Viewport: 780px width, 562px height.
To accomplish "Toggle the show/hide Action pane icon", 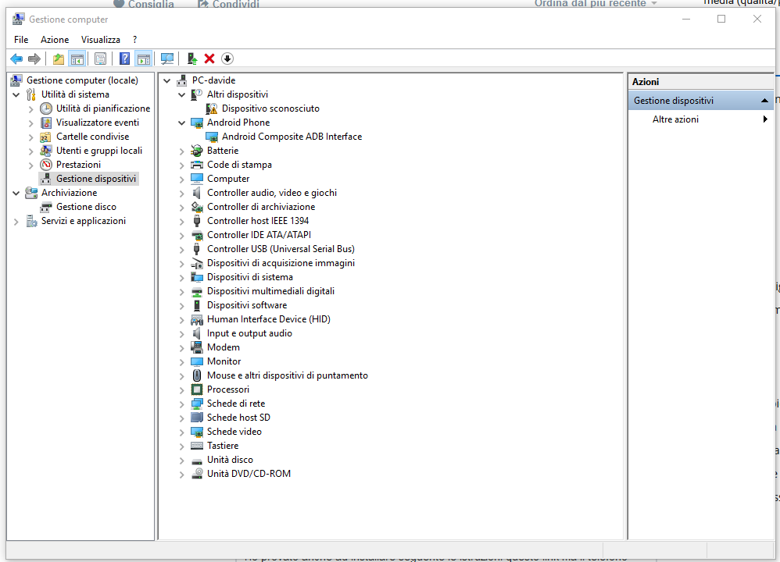I will (x=144, y=59).
